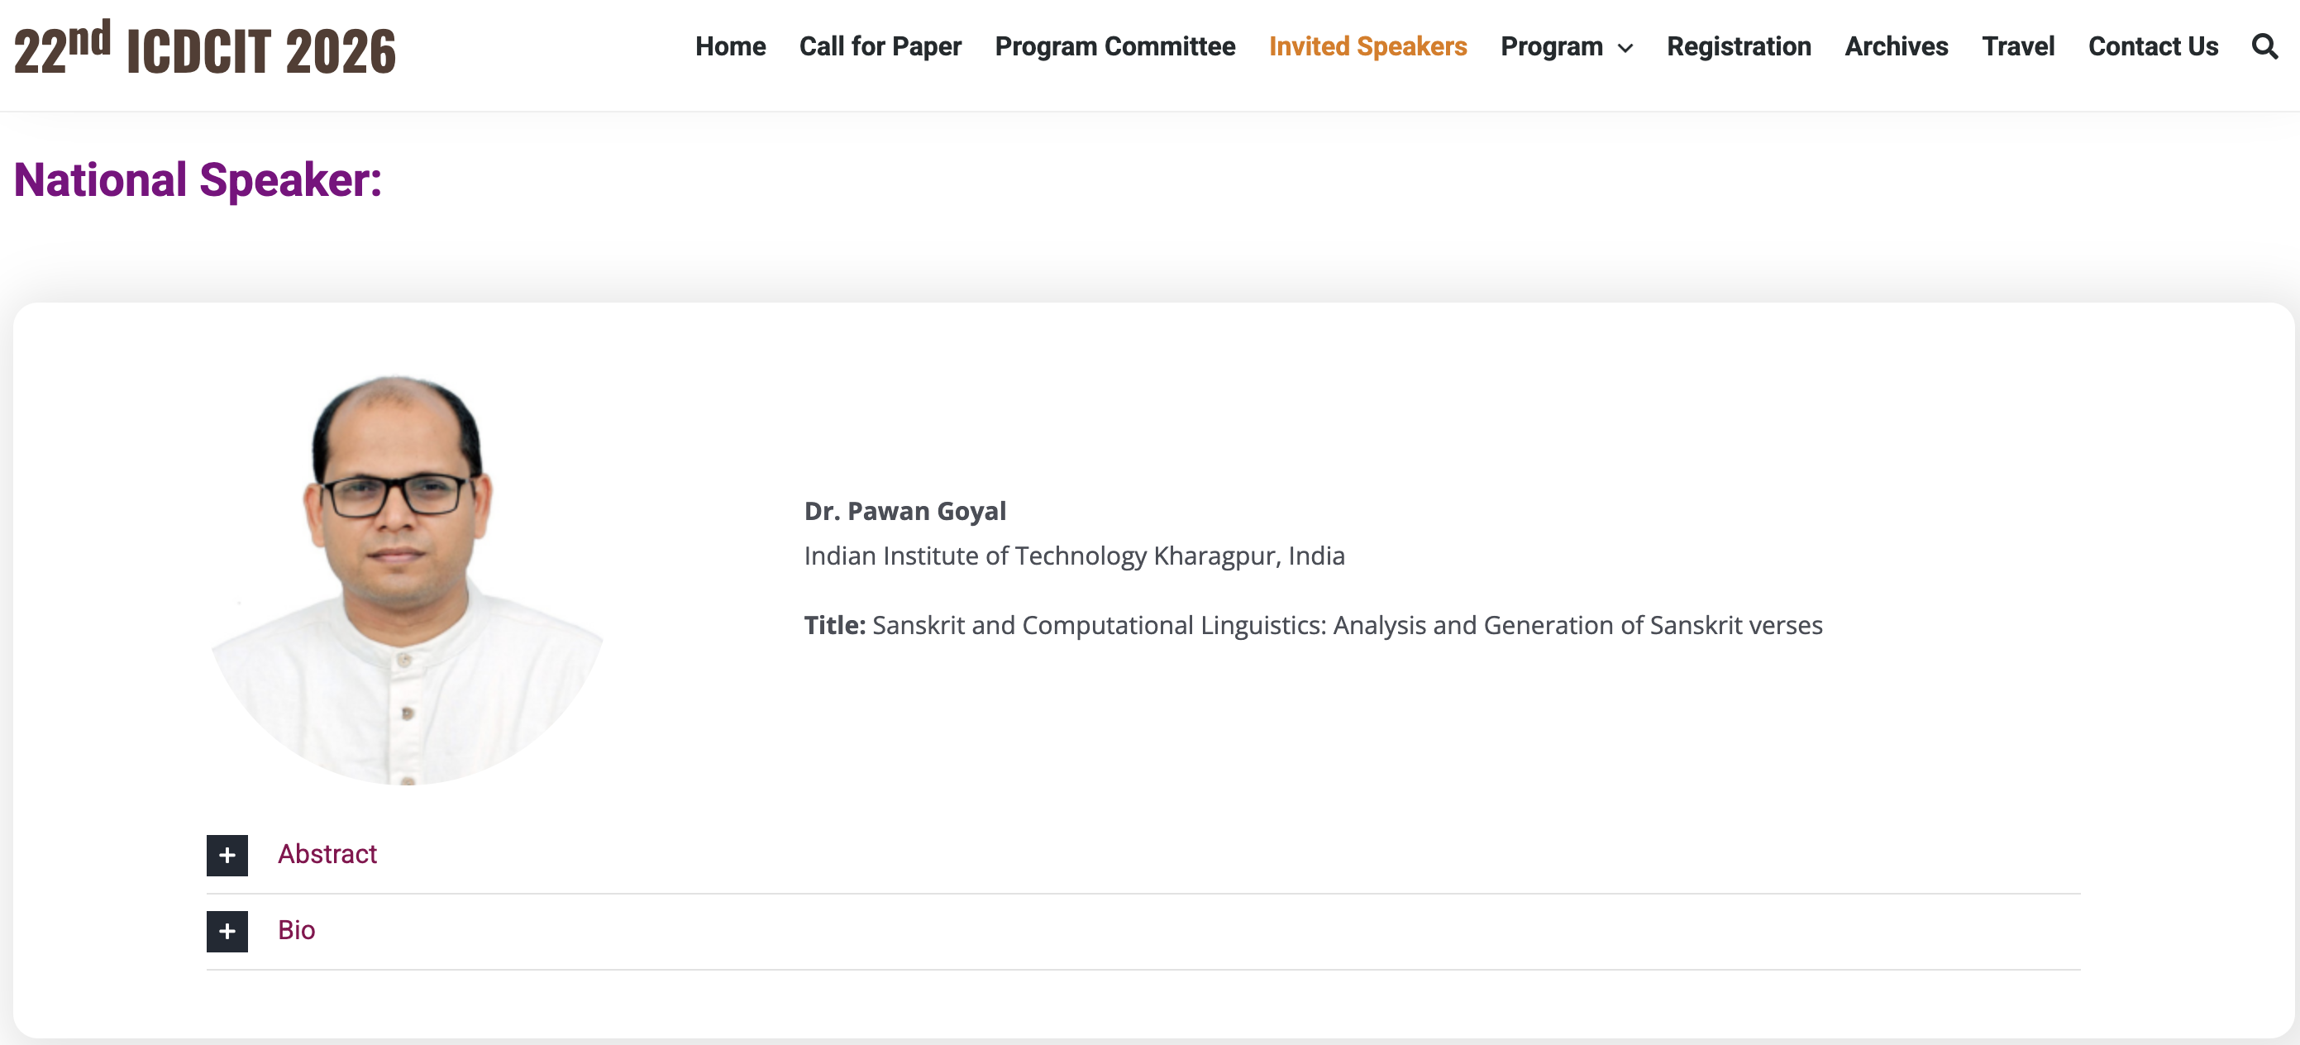This screenshot has height=1045, width=2300.
Task: Click the National Speaker heading
Action: (197, 180)
